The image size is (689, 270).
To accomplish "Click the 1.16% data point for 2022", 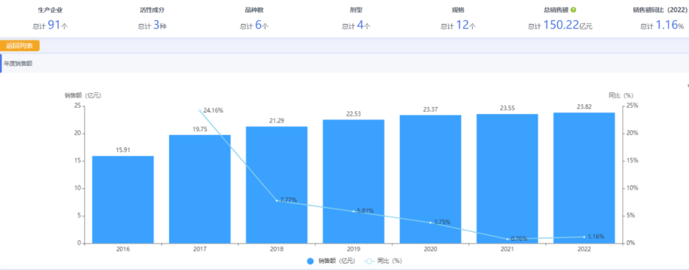I will [584, 237].
